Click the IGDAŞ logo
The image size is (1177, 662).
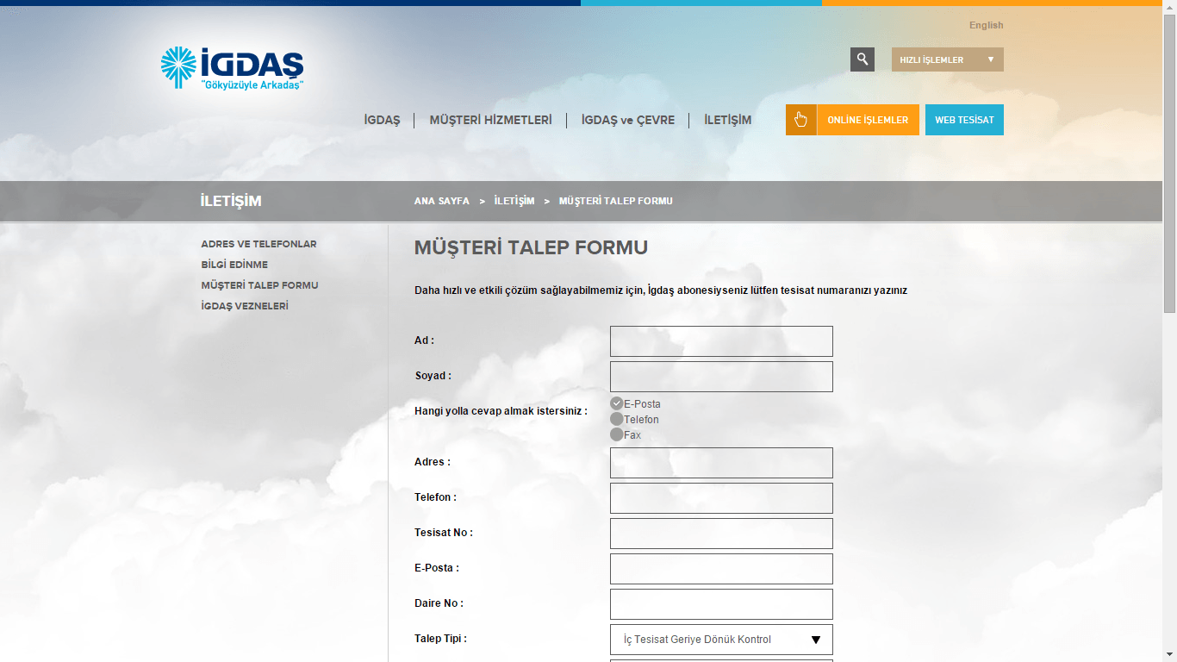(x=232, y=69)
